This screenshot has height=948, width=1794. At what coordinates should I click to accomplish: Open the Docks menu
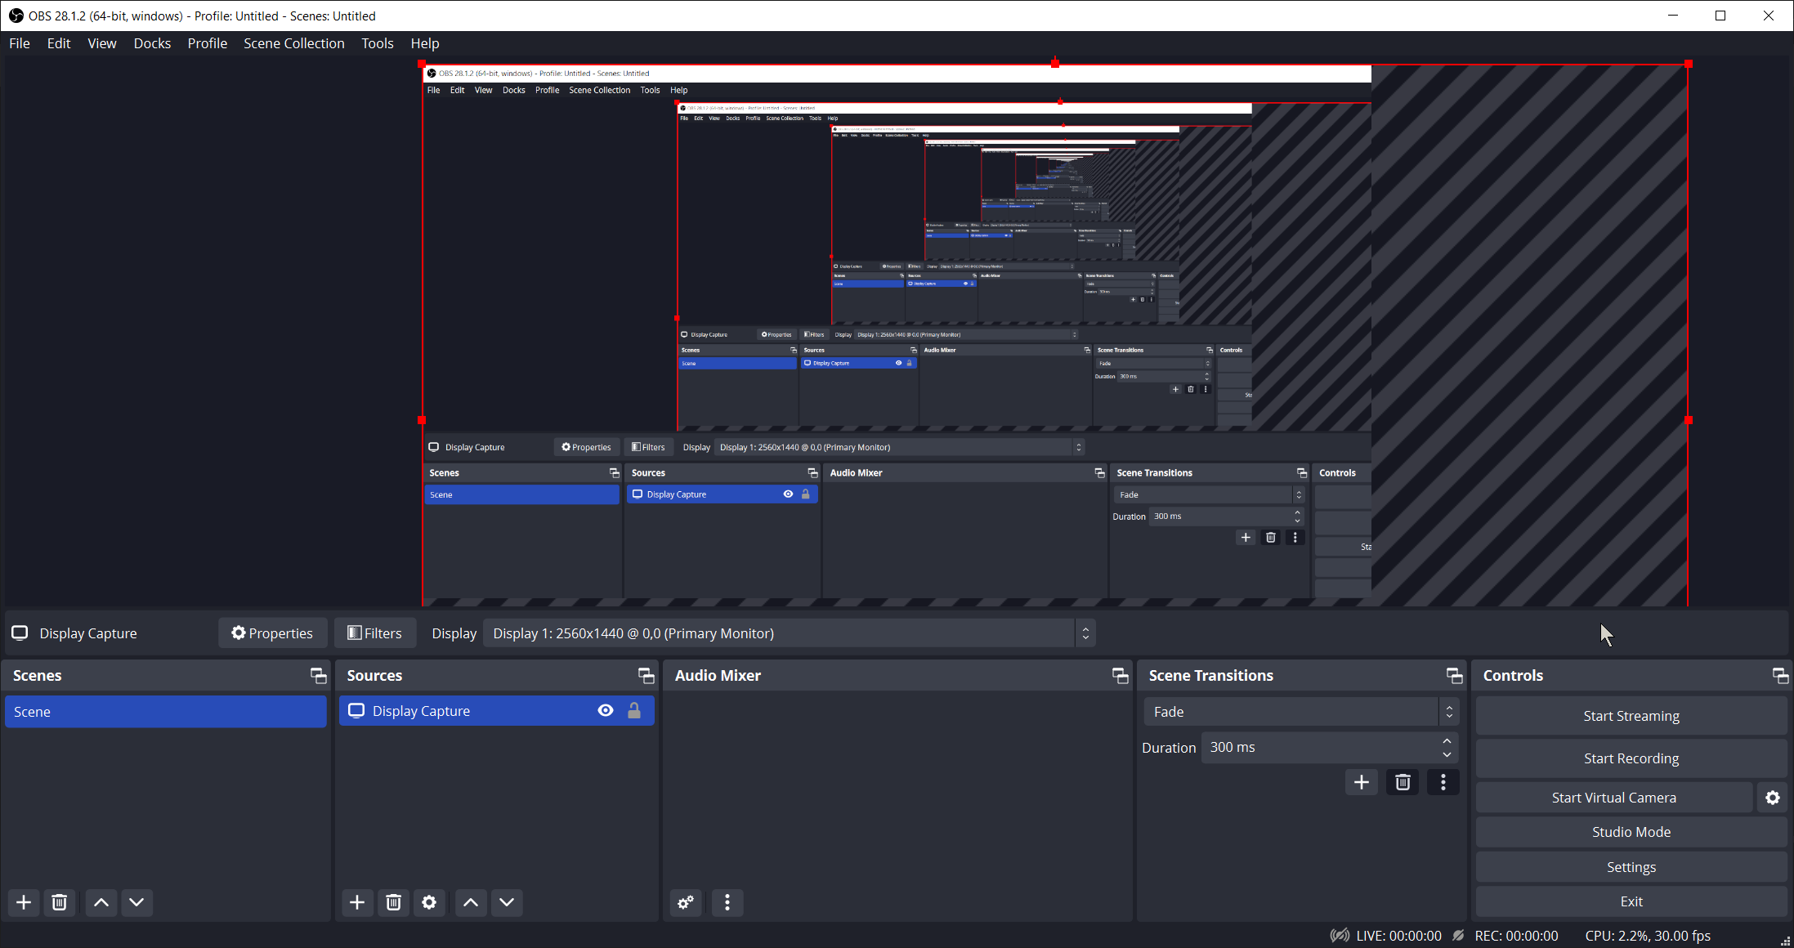tap(152, 43)
